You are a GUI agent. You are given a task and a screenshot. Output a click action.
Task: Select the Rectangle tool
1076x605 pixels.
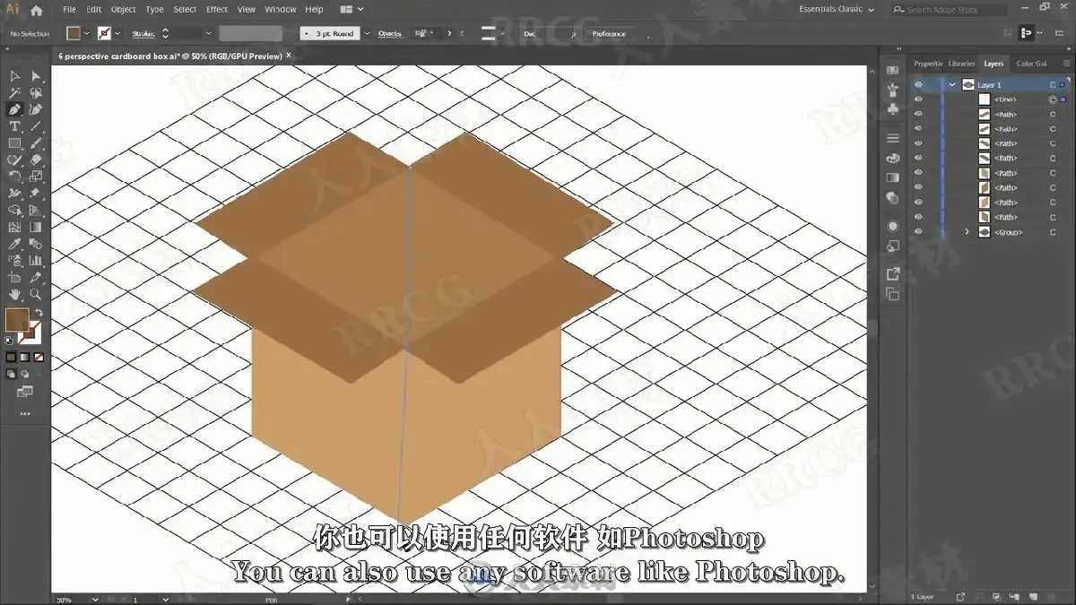click(x=14, y=143)
